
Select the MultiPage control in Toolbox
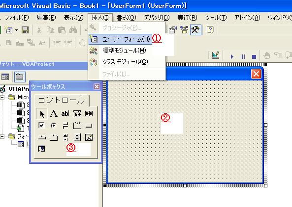(x=54, y=137)
